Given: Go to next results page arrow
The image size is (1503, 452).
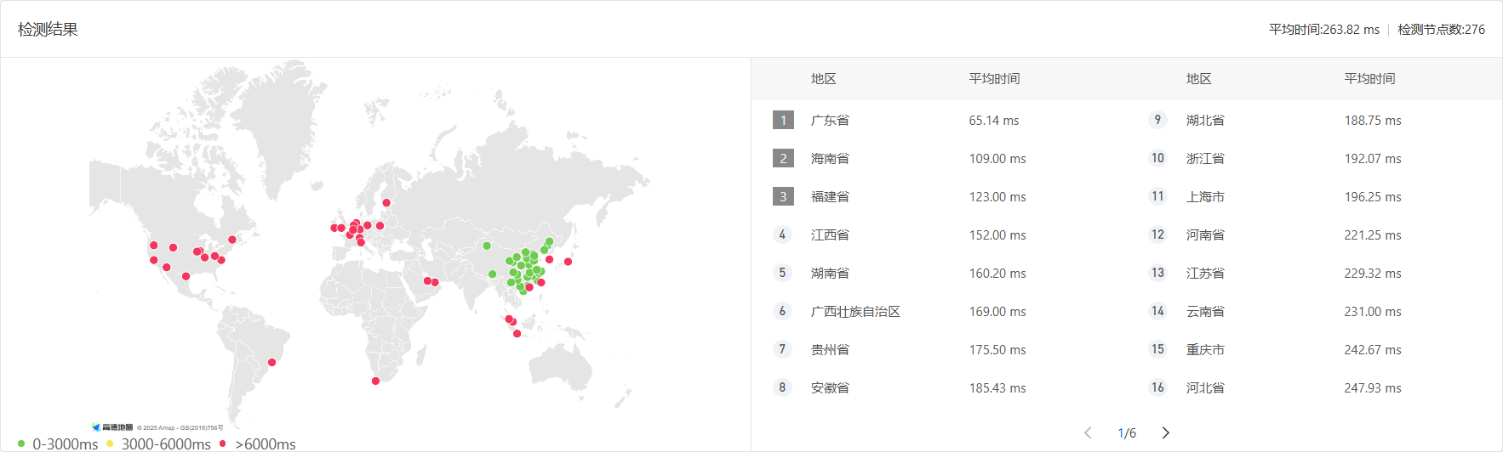Looking at the screenshot, I should 1166,433.
